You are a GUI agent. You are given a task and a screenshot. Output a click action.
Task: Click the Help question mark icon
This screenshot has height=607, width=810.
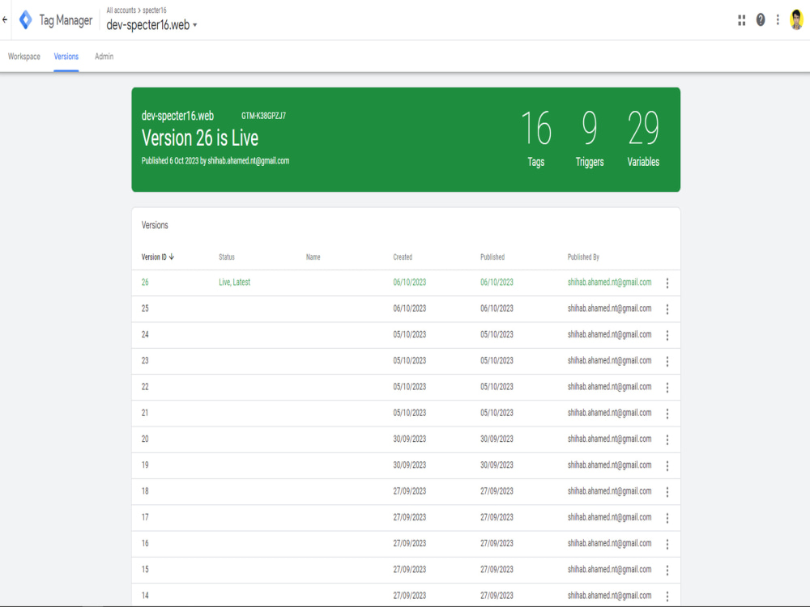[761, 19]
